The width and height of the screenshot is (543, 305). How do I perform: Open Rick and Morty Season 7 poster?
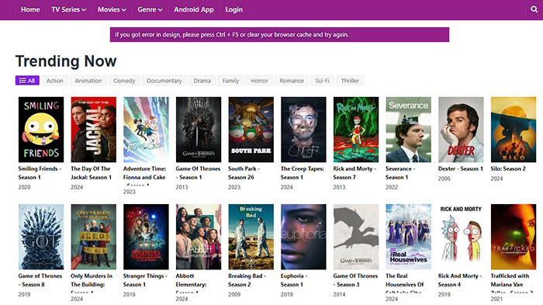click(355, 130)
